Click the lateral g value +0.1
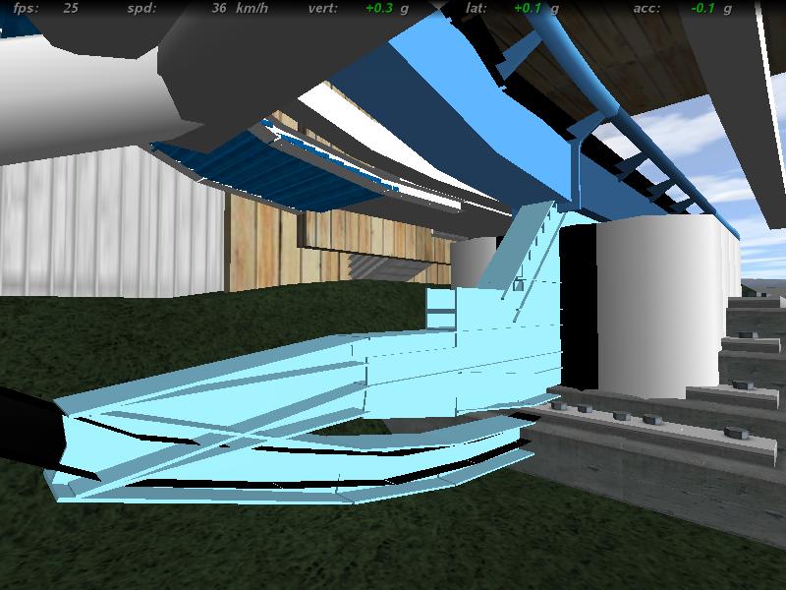786x590 pixels. pos(528,8)
